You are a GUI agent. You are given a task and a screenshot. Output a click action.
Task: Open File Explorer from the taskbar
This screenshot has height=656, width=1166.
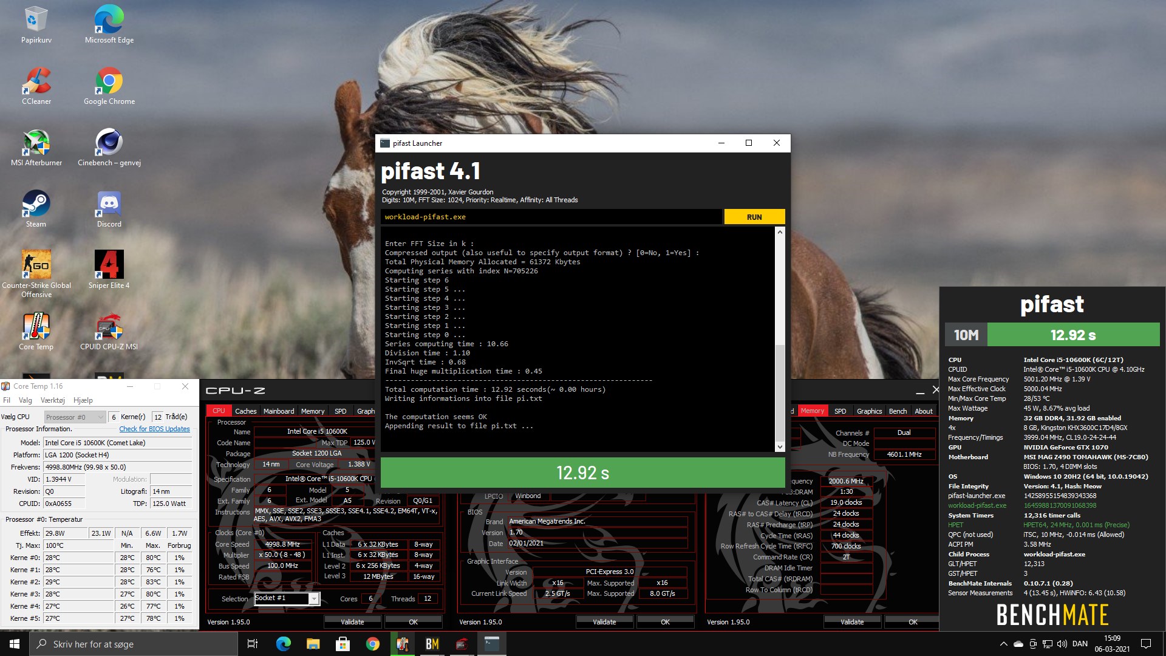pos(313,644)
